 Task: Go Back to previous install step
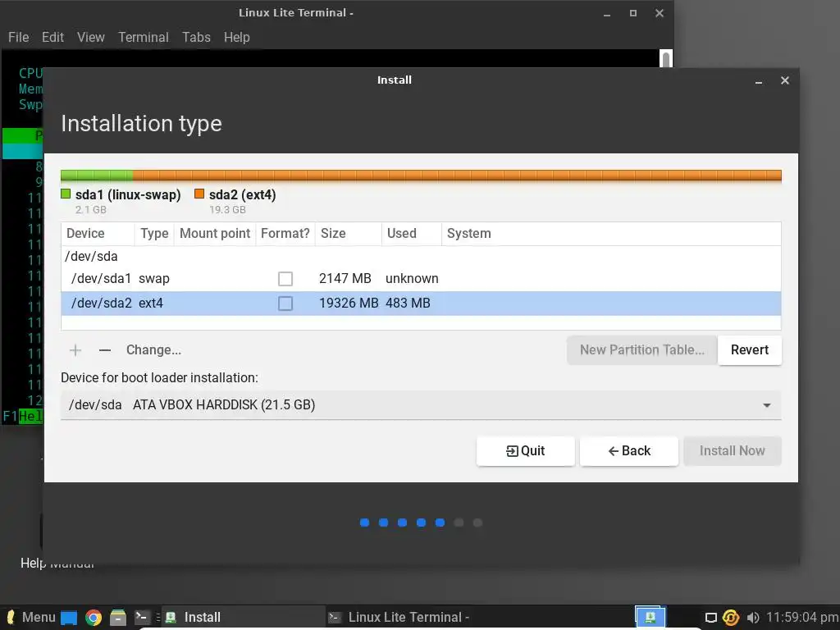coord(629,451)
